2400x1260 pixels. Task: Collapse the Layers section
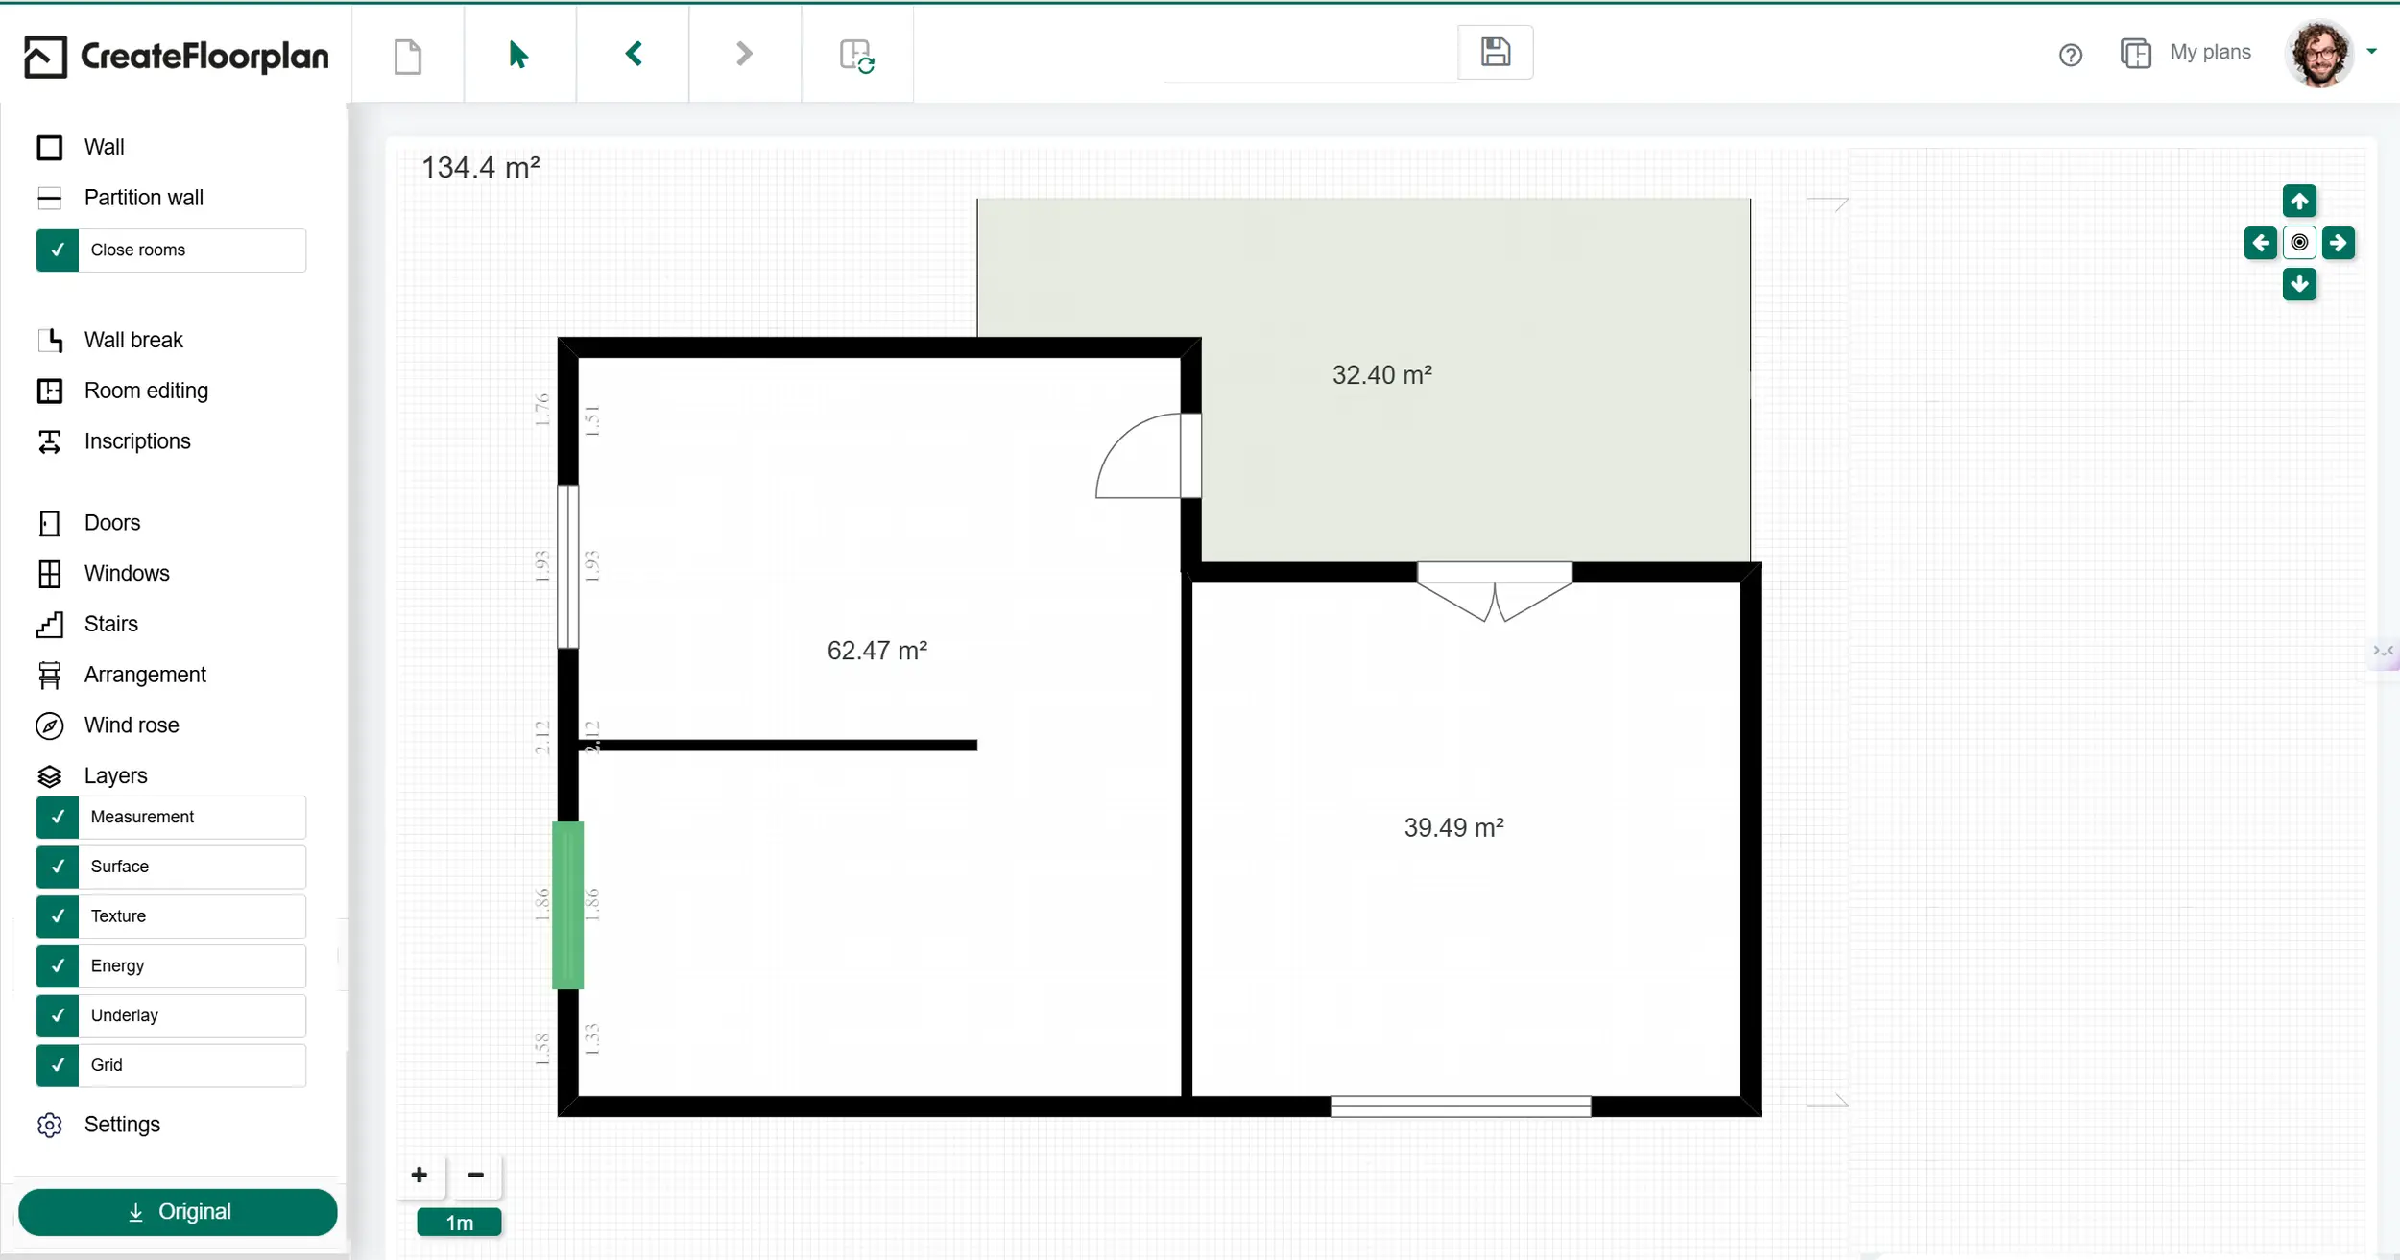click(115, 775)
